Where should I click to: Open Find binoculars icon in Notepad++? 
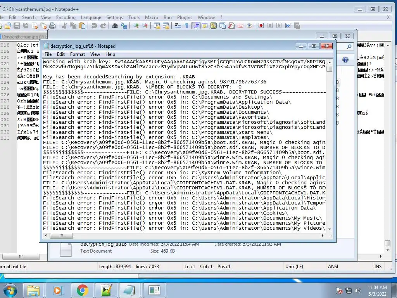pos(115,26)
